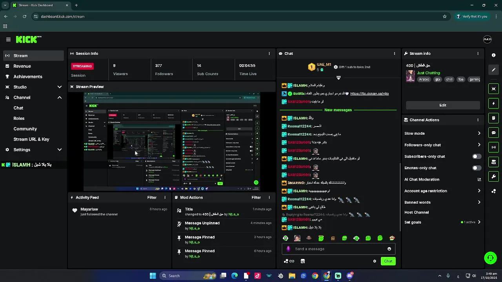Image resolution: width=502 pixels, height=282 pixels.
Task: Click the points infinity icon below chat
Action: pyautogui.click(x=289, y=261)
